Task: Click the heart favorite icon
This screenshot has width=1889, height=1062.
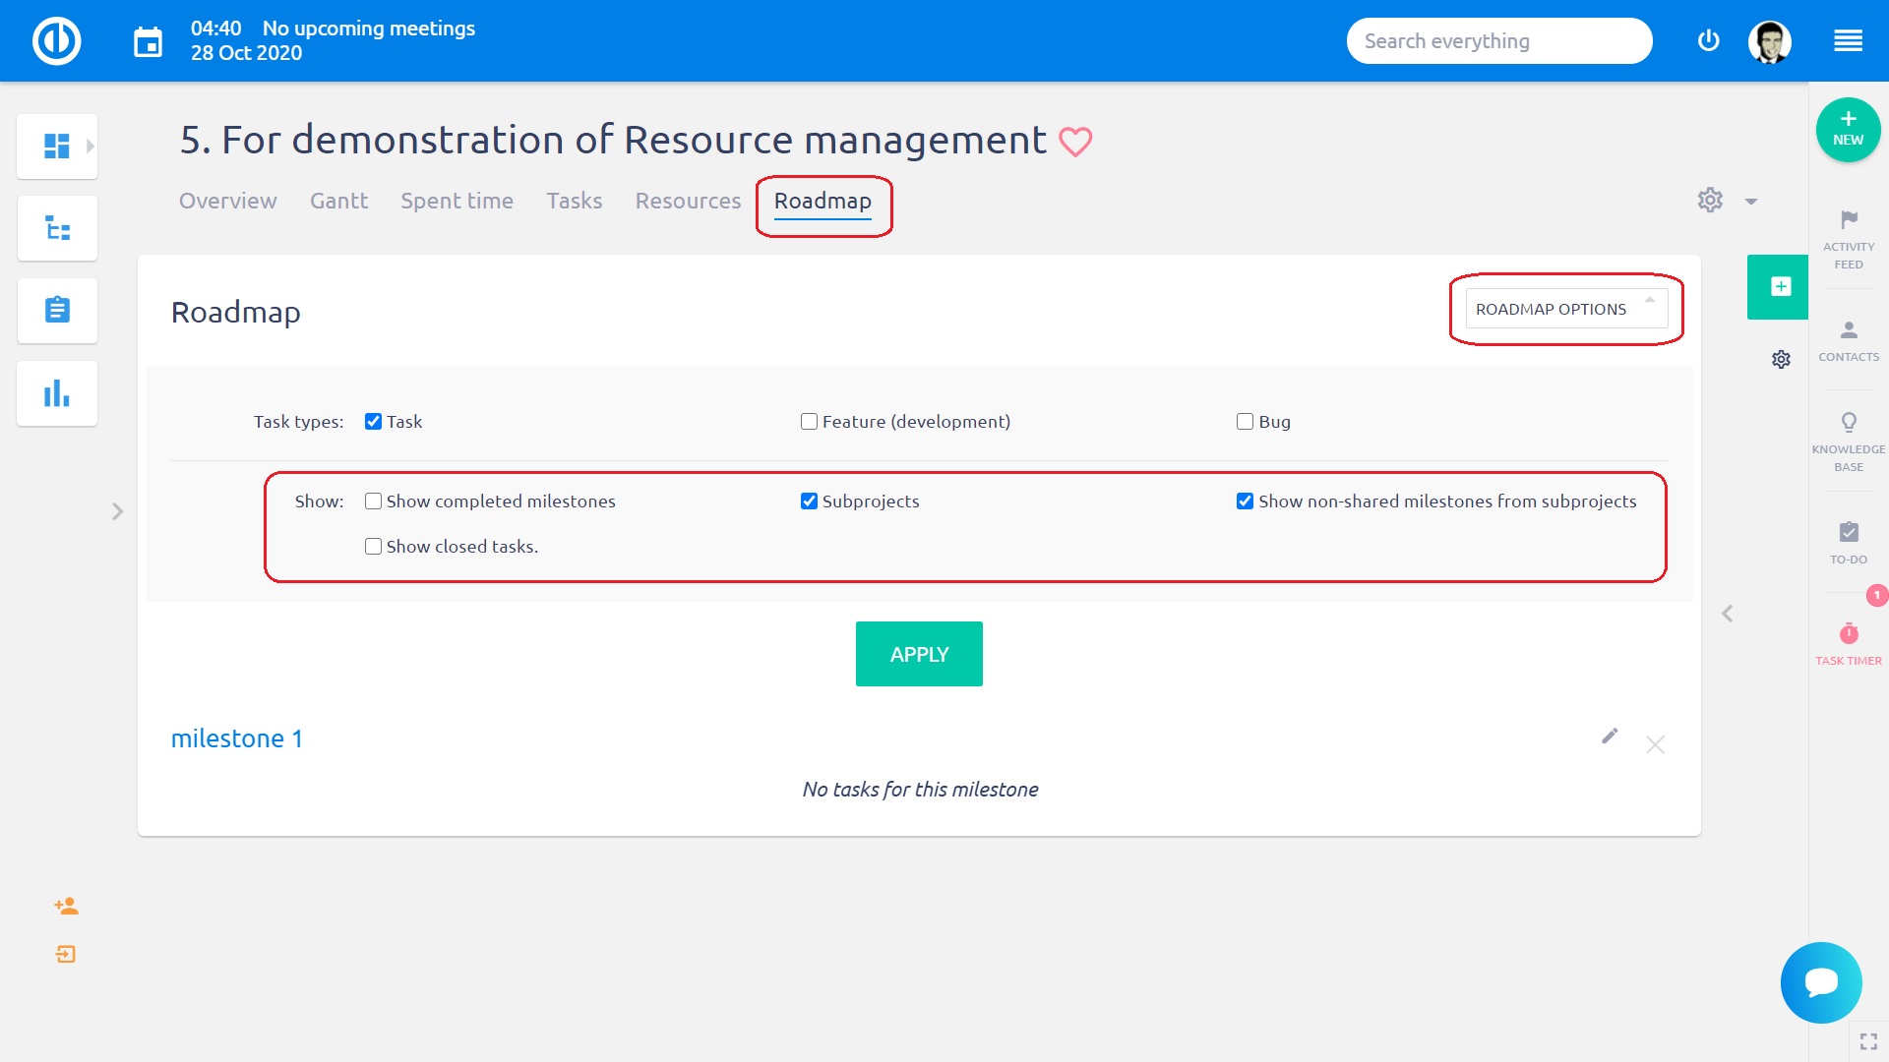Action: [1074, 142]
